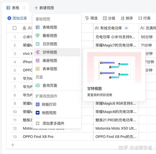Click the 添加更多插件 puzzle icon
156x154 pixels.
38,124
